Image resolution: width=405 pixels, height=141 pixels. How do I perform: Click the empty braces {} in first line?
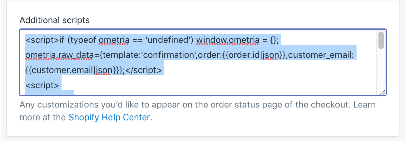pyautogui.click(x=274, y=40)
